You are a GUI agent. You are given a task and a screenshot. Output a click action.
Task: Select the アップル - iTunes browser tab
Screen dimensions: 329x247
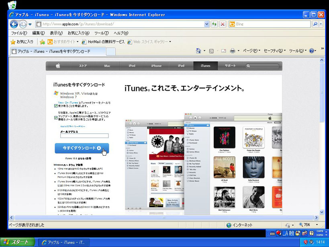coord(58,51)
